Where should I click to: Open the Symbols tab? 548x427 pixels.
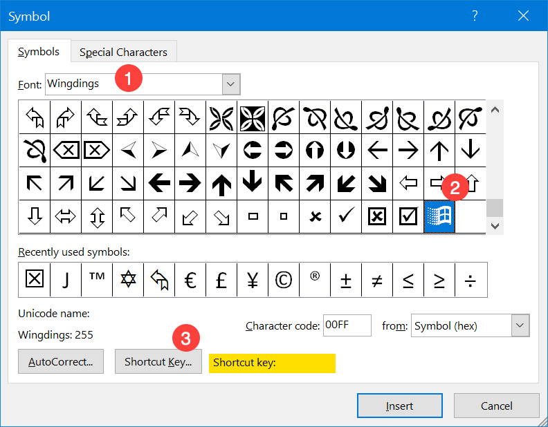coord(39,52)
